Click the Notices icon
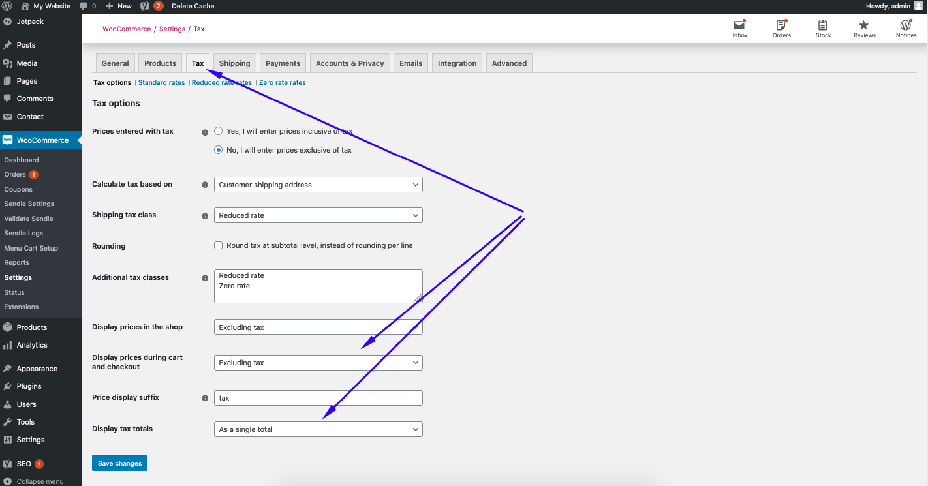The width and height of the screenshot is (928, 486). point(906,26)
